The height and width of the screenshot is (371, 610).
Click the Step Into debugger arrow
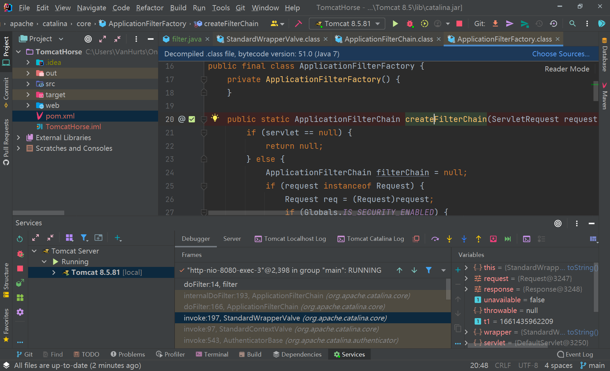(449, 239)
